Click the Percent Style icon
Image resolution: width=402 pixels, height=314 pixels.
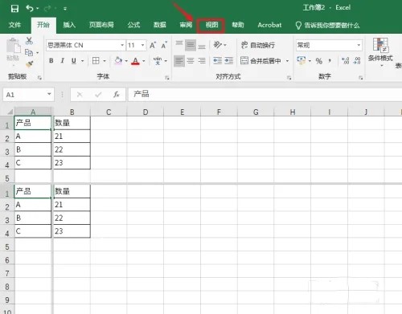click(318, 61)
